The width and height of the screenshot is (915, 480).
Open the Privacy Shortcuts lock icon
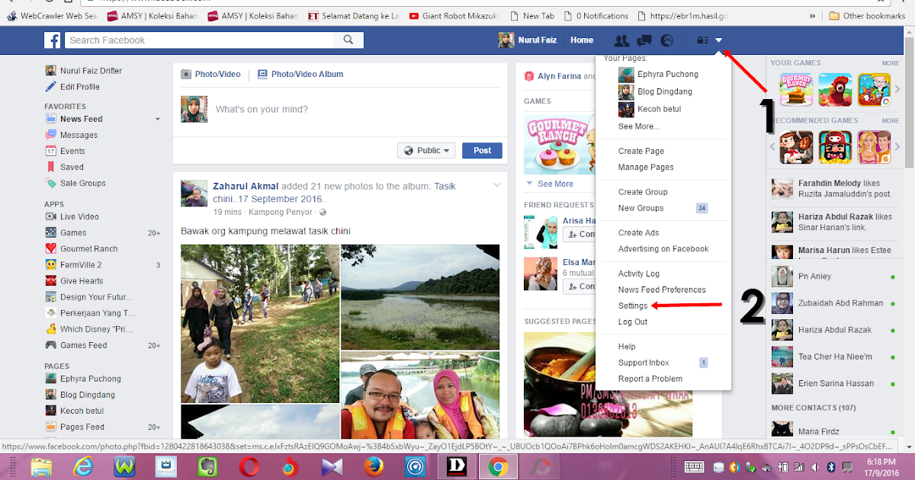702,40
